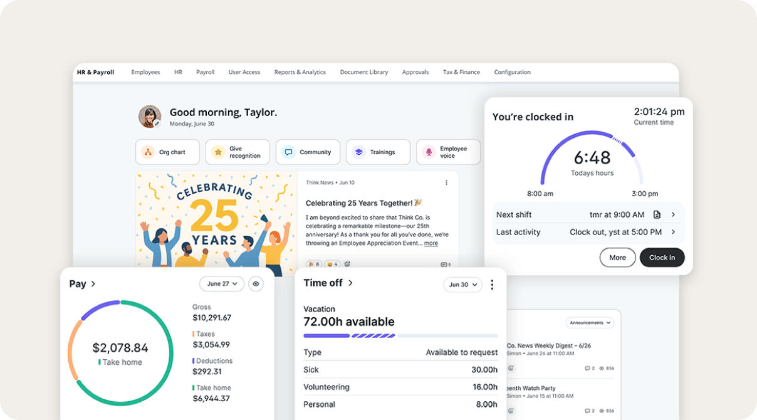757x420 pixels.
Task: Toggle pay amount visibility eye icon
Action: (256, 284)
